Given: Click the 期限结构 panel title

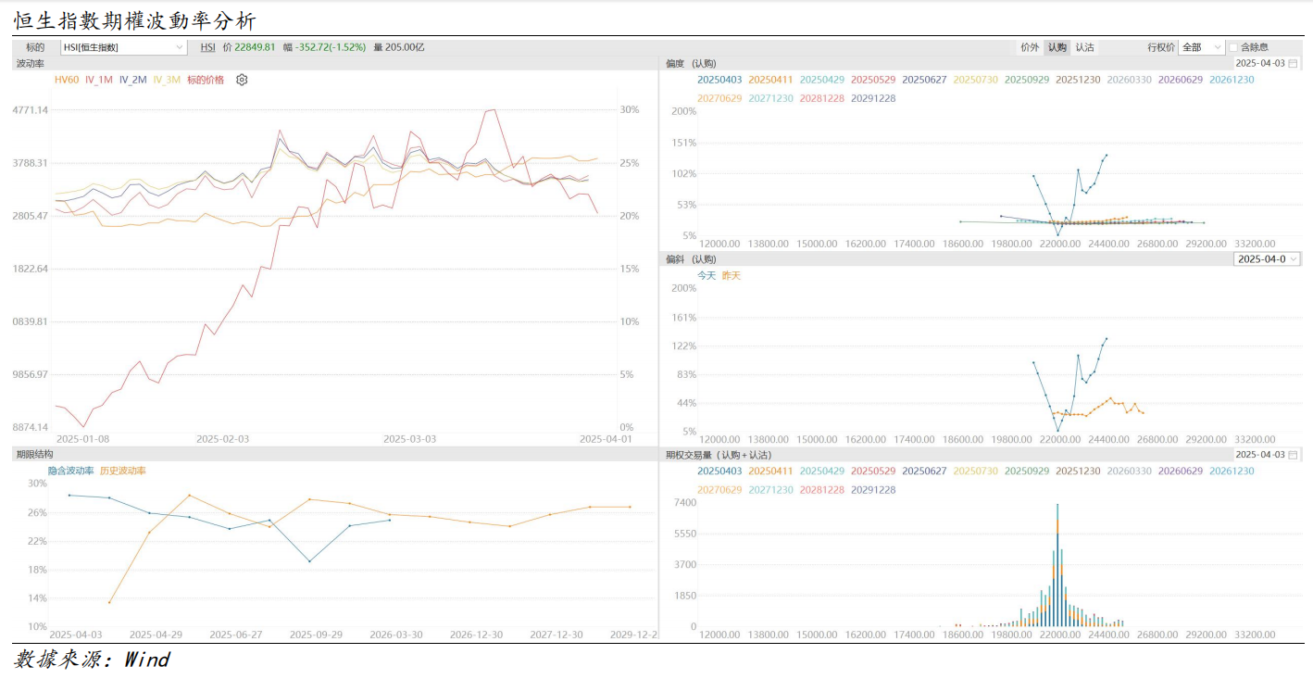Looking at the screenshot, I should tap(34, 455).
